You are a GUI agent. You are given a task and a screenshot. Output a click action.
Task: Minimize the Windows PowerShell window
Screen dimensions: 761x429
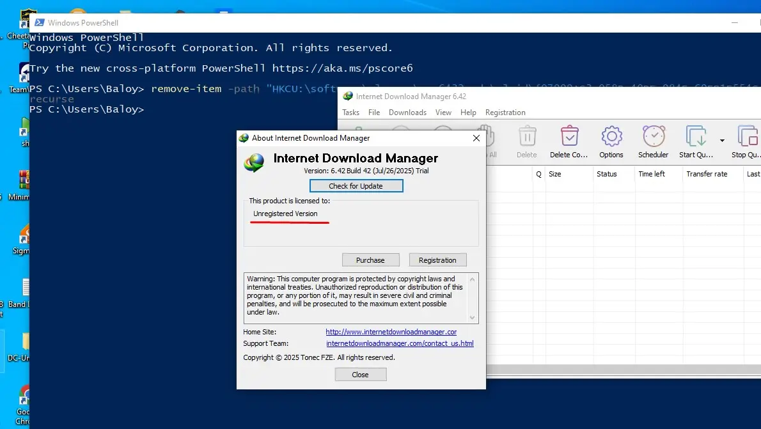click(734, 22)
